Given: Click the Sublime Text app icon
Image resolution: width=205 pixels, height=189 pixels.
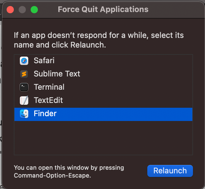Looking at the screenshot, I should [x=24, y=74].
